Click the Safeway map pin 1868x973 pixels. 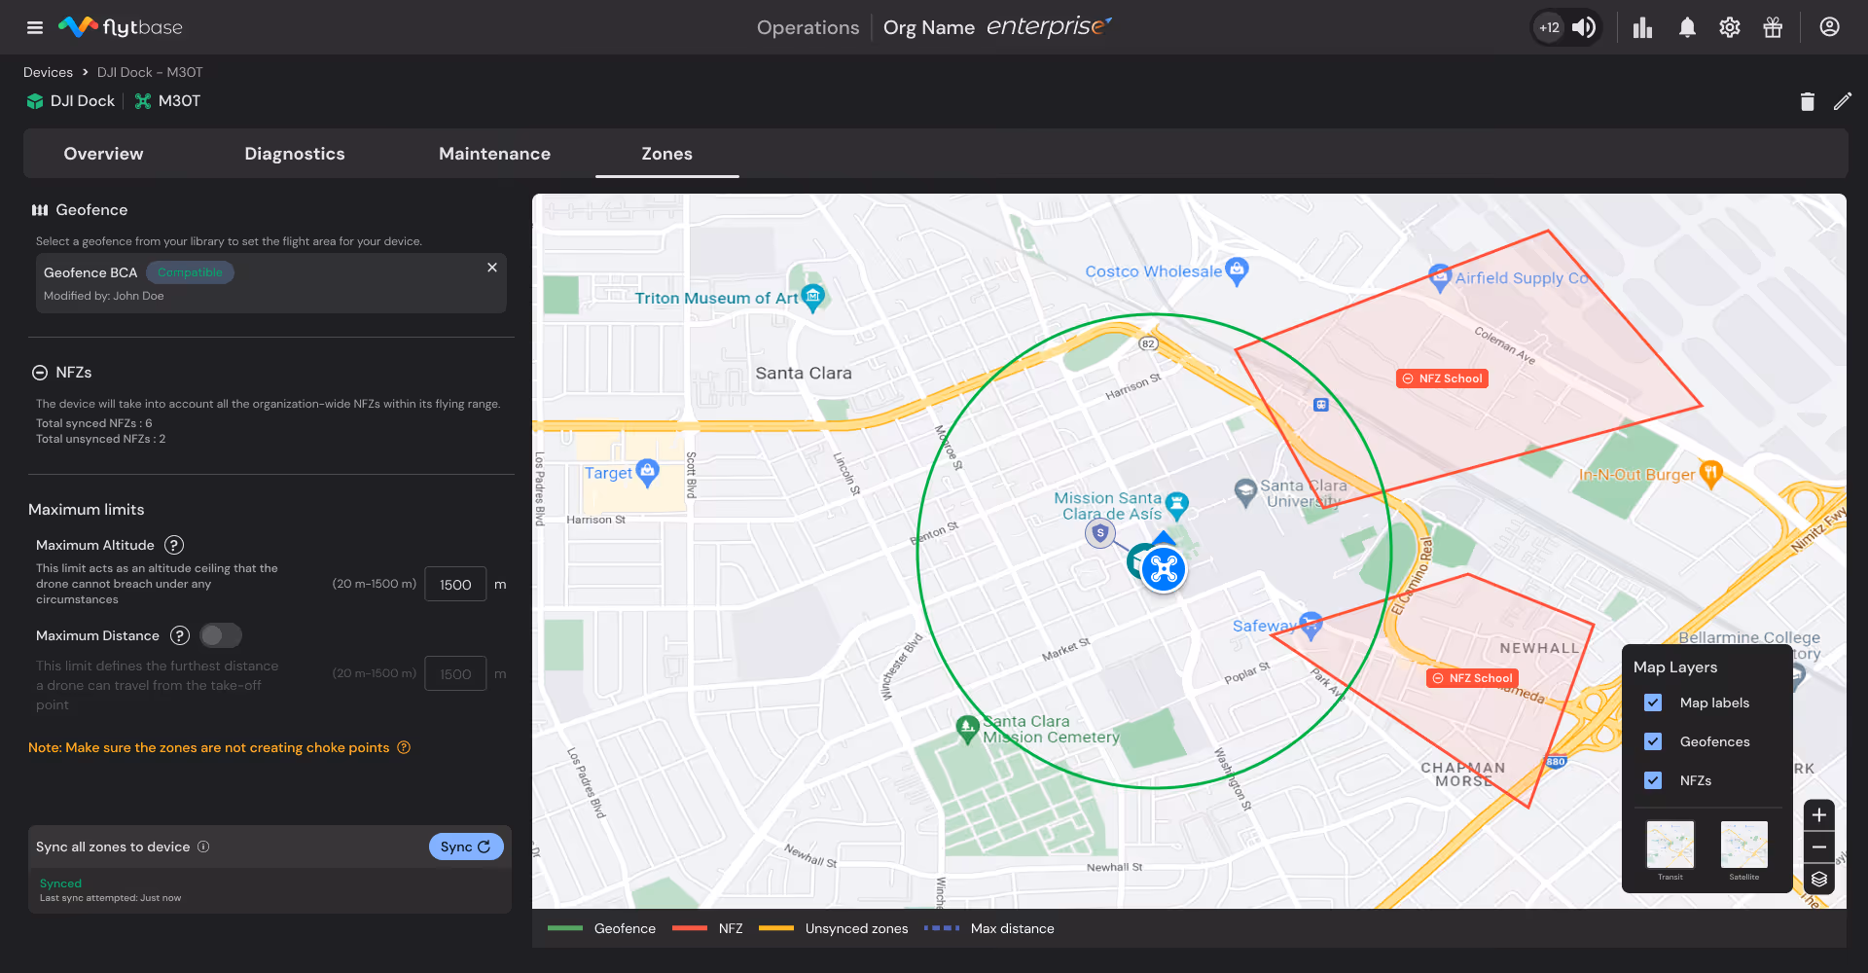(x=1311, y=627)
